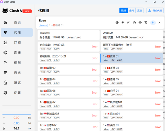
Task: Click the 距离下次重置剩余: 30 天 card
Action: click(132, 47)
